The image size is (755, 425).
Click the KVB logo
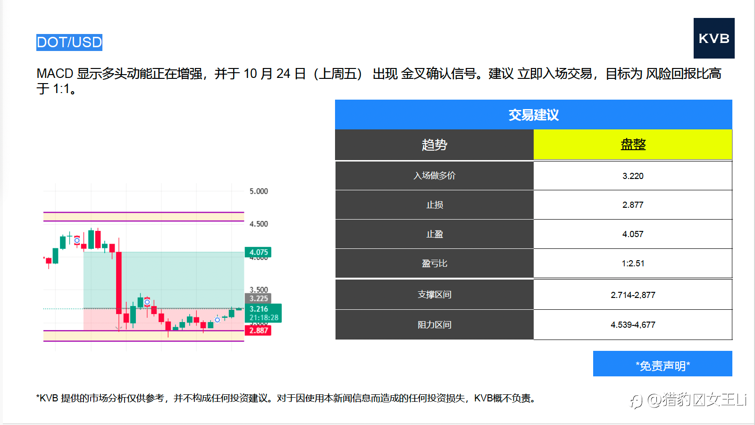pyautogui.click(x=714, y=38)
